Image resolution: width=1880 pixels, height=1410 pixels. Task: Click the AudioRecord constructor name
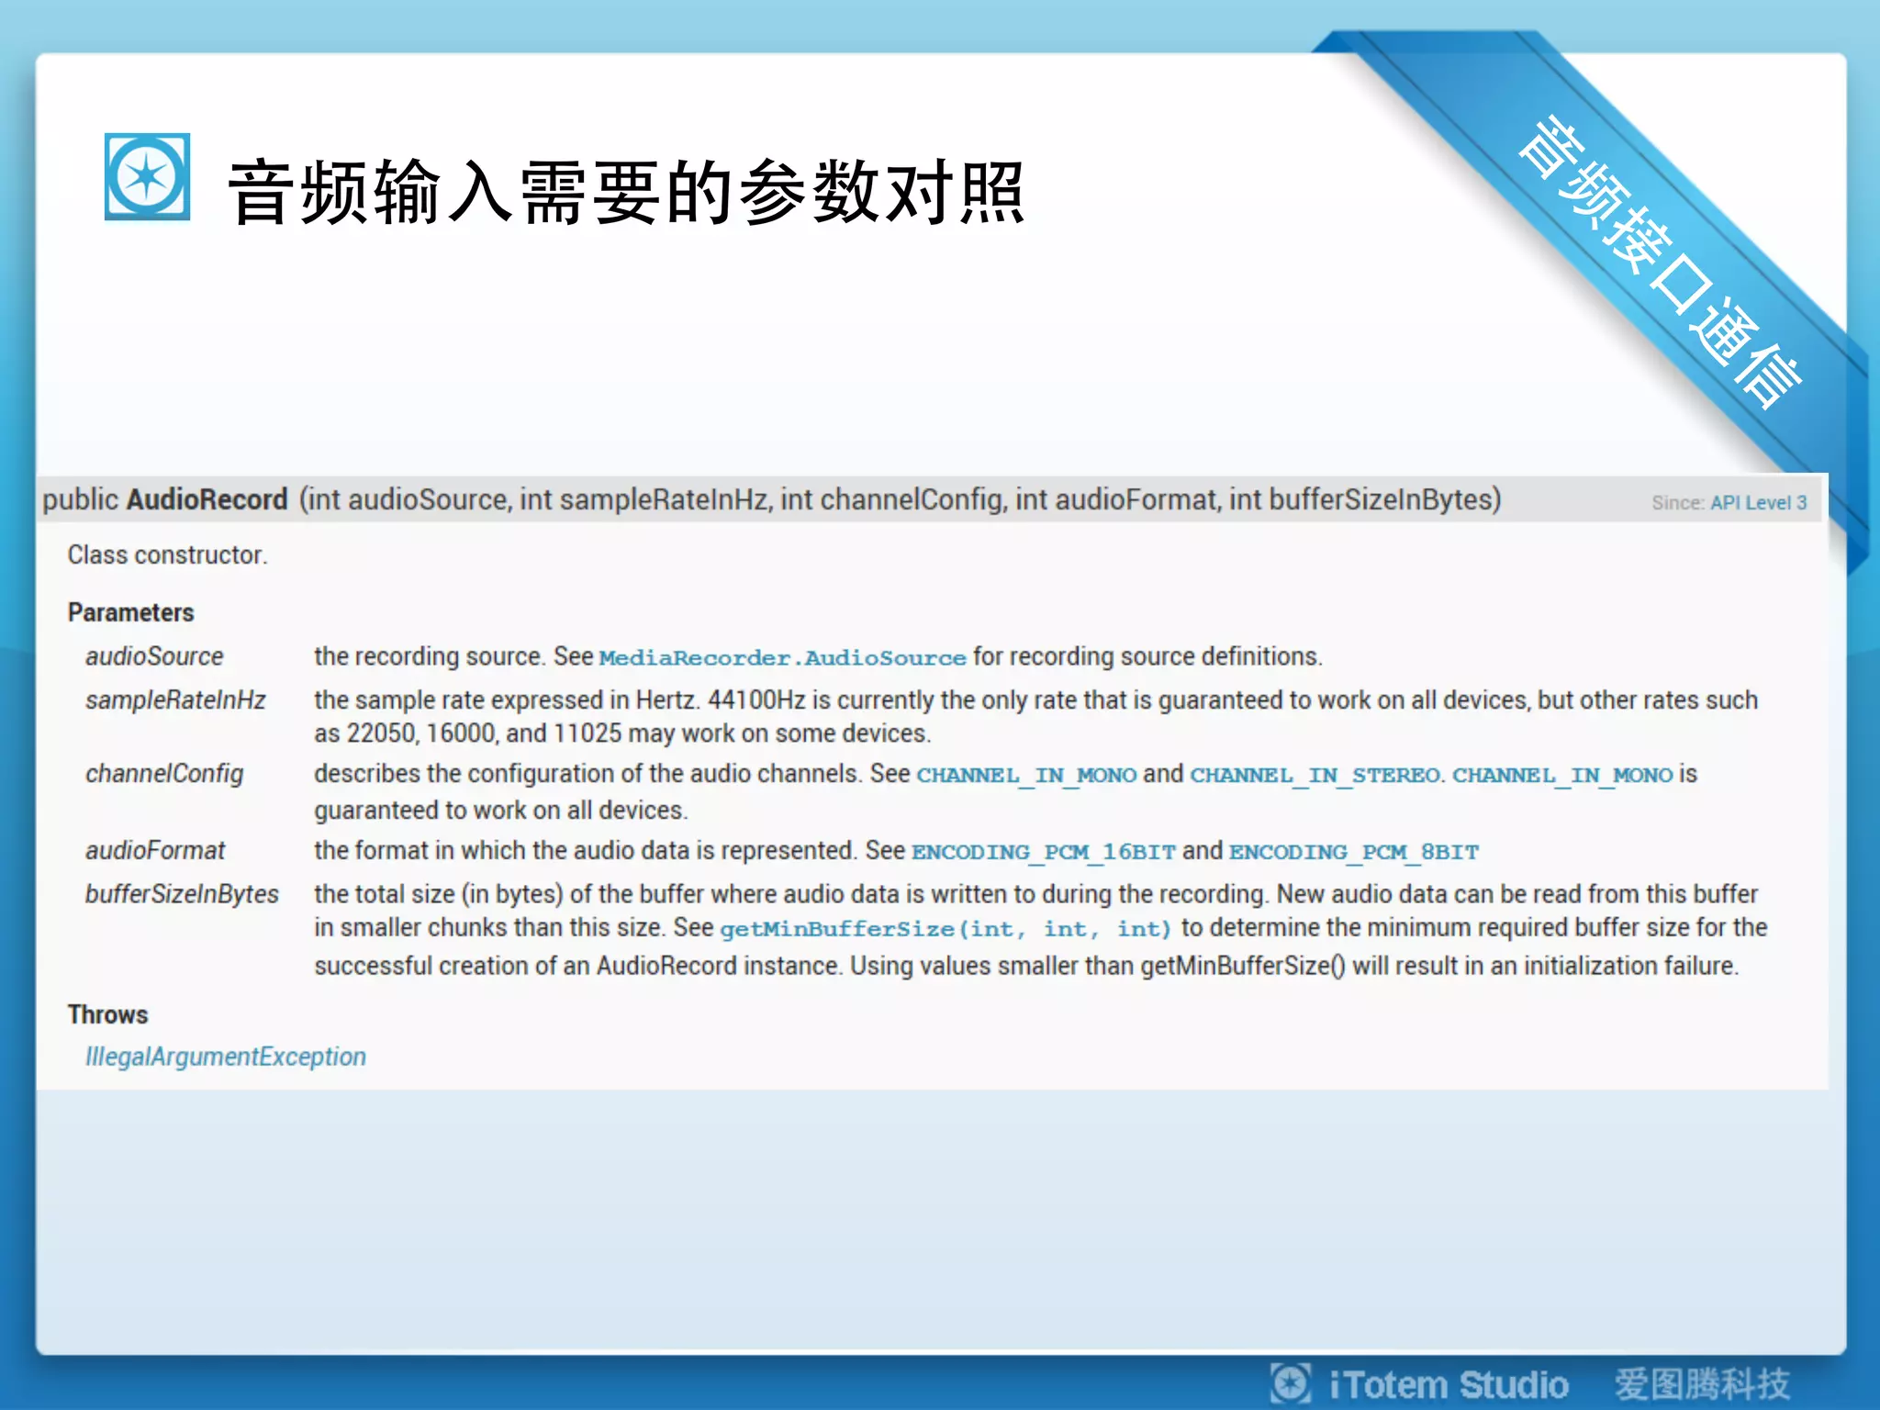207,499
